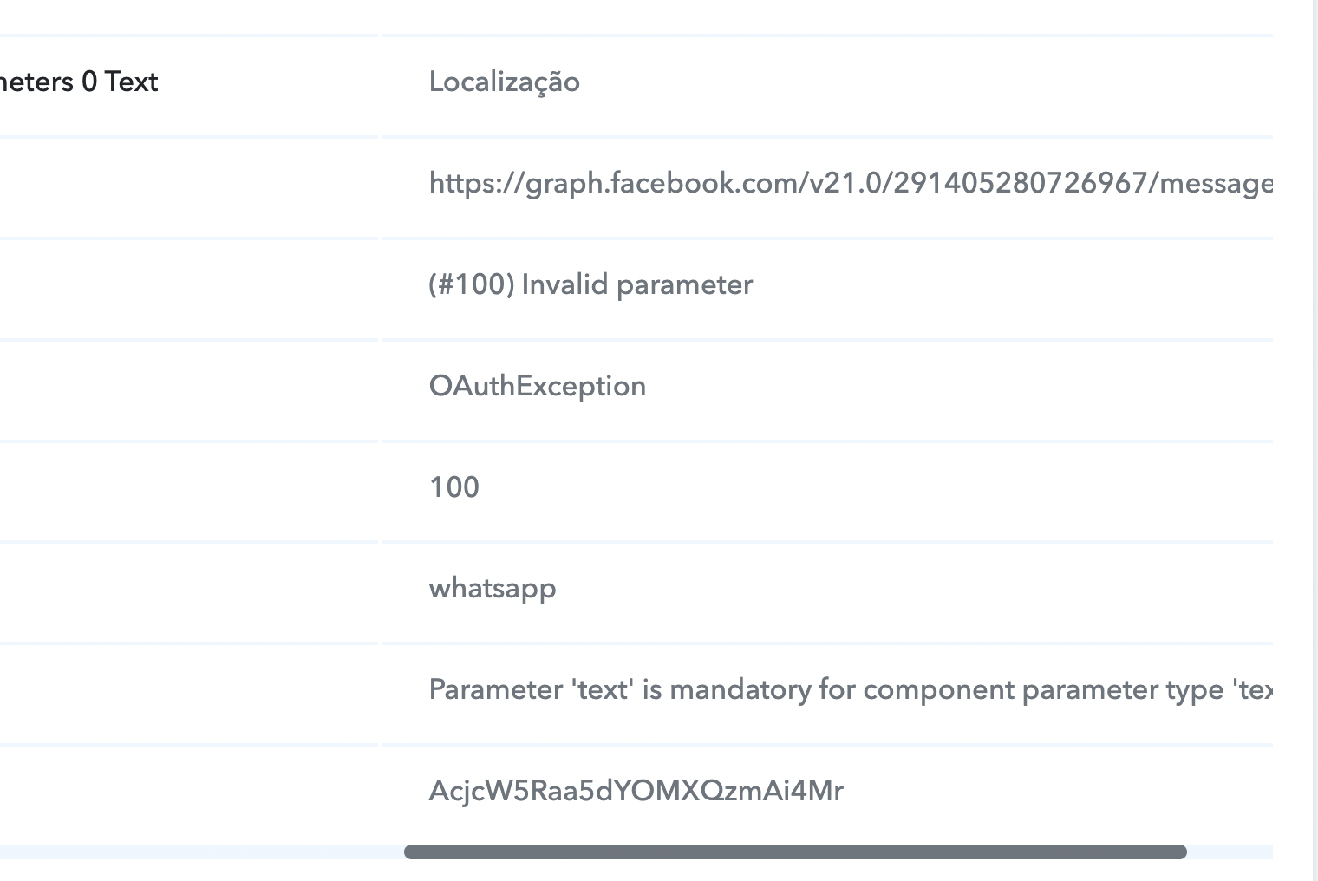The width and height of the screenshot is (1318, 881).
Task: Click the AcjcW5Raa5dYOMXQzmAi4Mr trace ID
Action: (x=636, y=791)
